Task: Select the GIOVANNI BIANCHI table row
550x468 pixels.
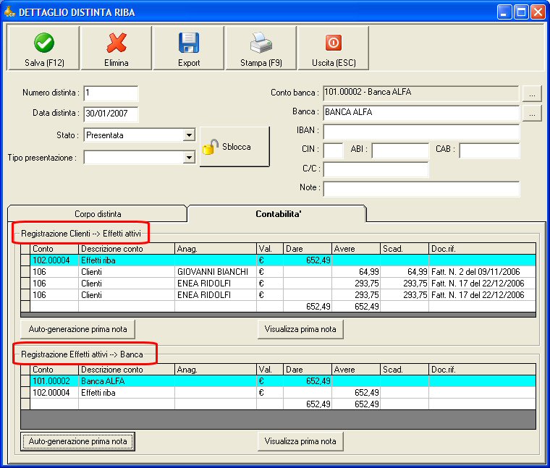Action: [x=212, y=272]
